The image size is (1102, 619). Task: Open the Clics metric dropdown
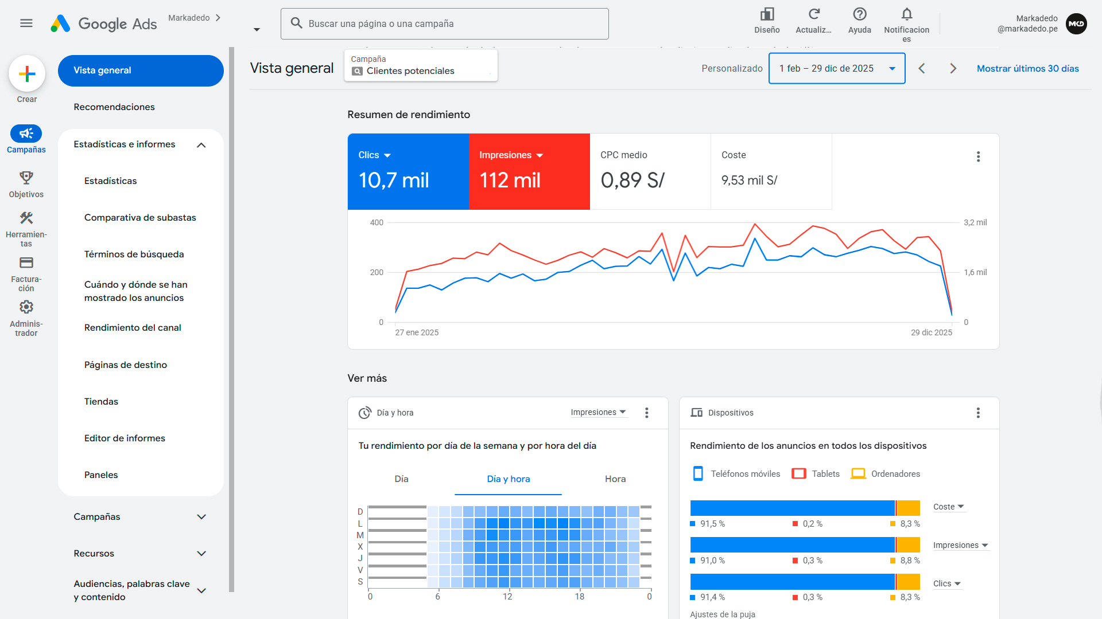(x=375, y=155)
